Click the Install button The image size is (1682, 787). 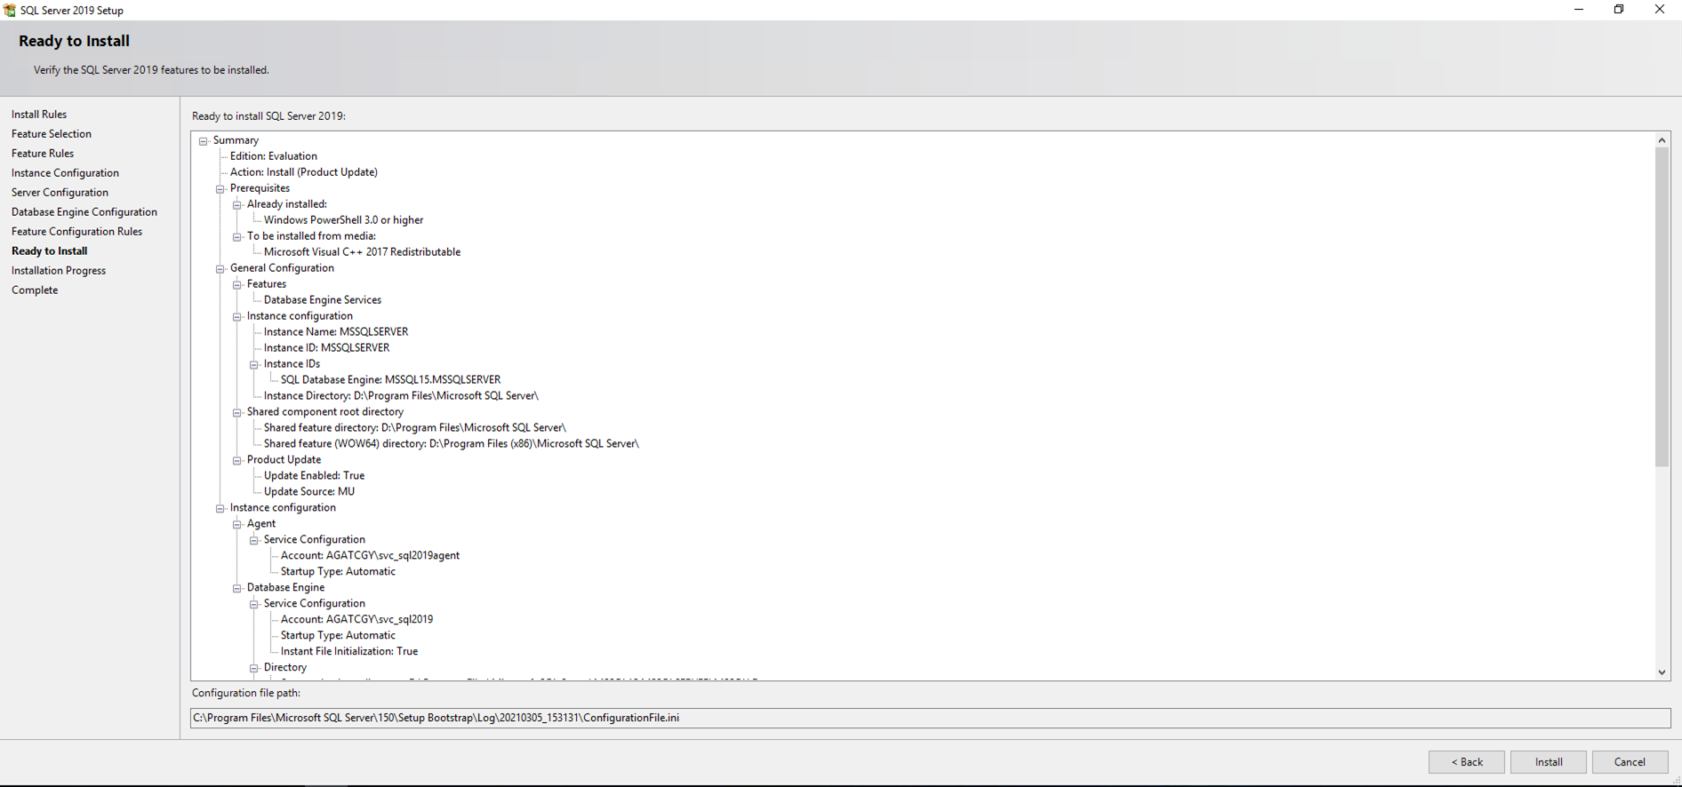point(1548,762)
